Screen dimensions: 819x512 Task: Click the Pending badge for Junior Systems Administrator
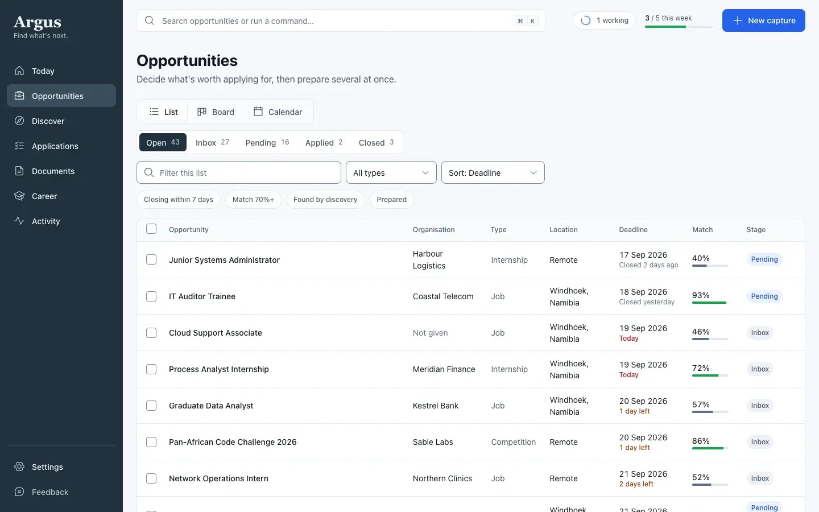(764, 259)
